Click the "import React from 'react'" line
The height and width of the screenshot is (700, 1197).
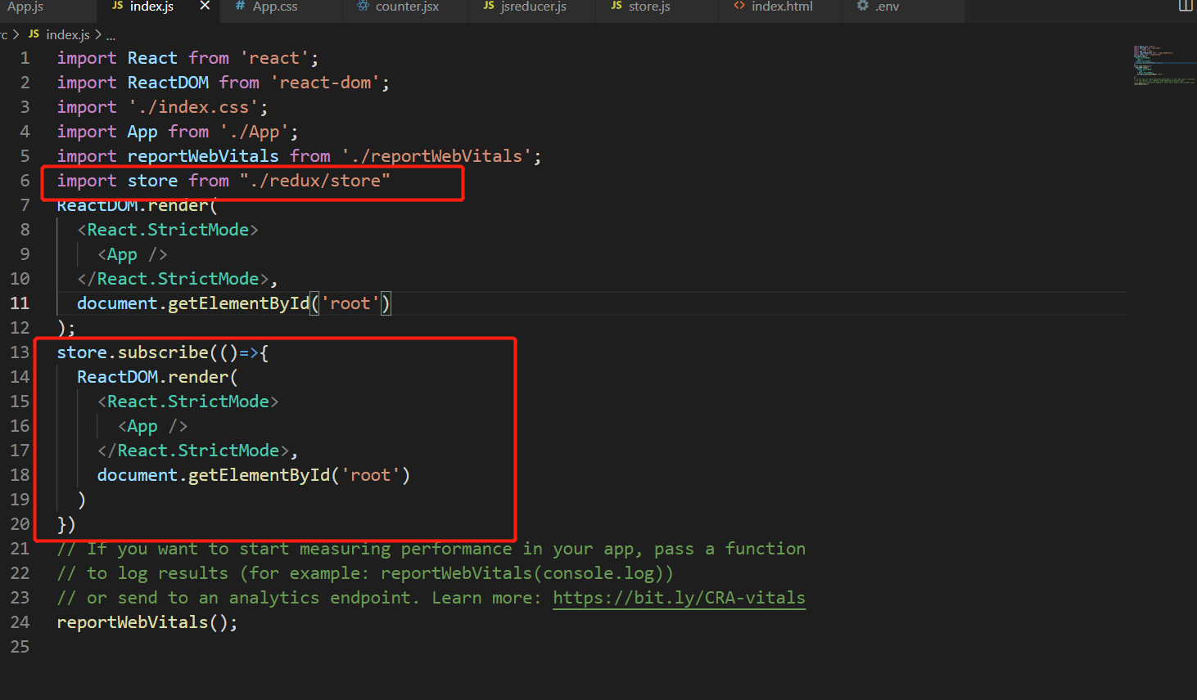point(187,58)
